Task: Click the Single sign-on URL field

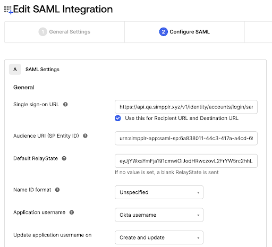Action: [186, 107]
